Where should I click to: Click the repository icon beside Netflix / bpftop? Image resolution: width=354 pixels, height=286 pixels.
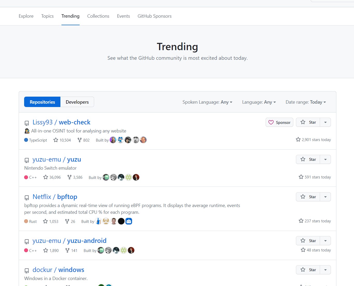(x=27, y=198)
